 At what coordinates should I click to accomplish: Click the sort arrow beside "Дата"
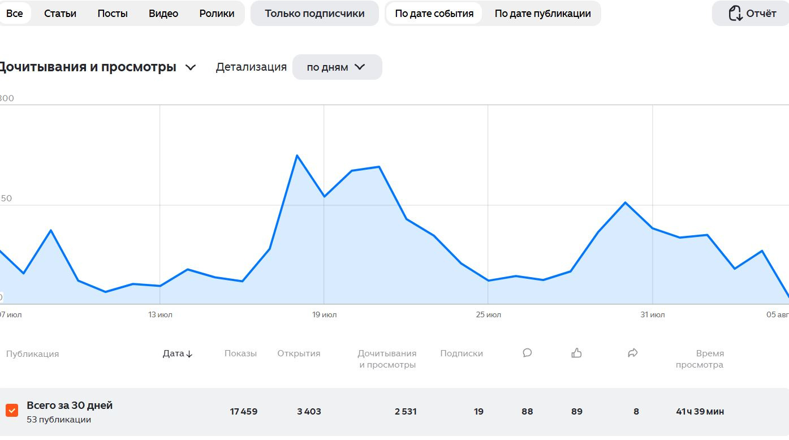coord(189,354)
